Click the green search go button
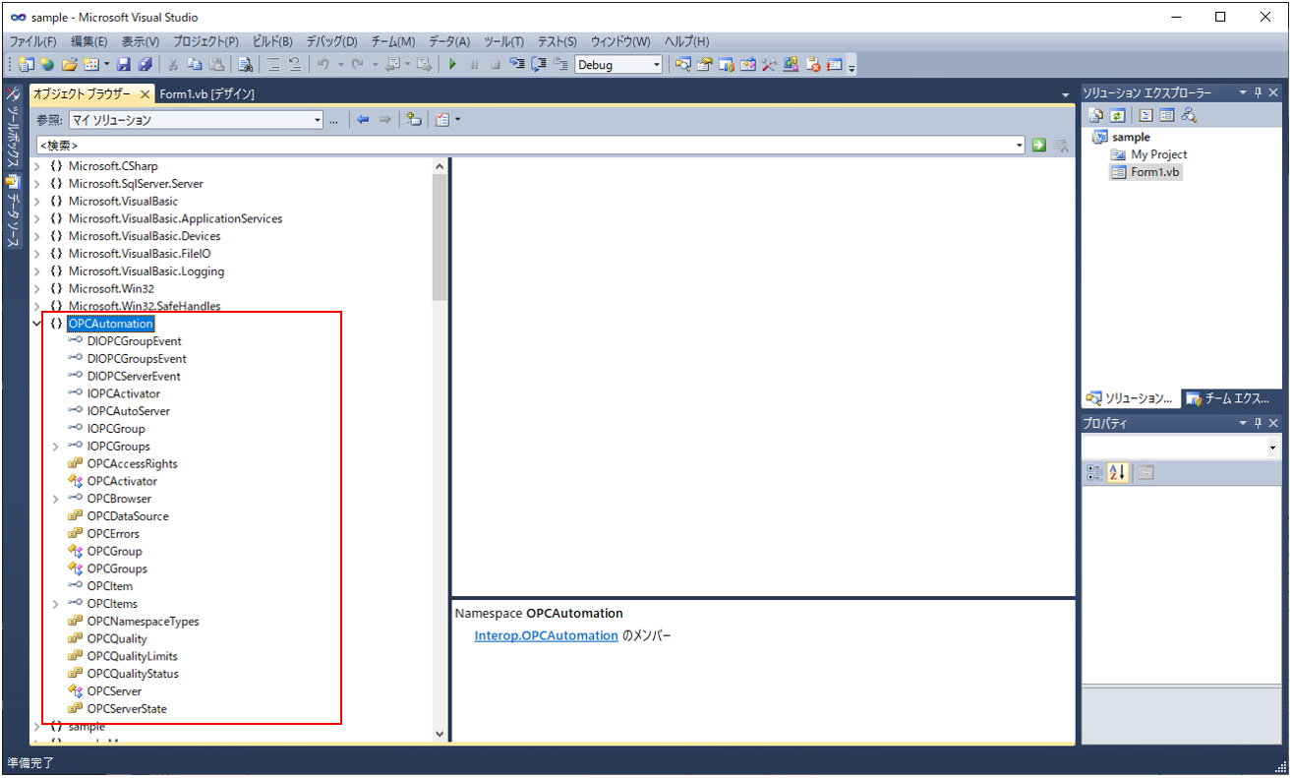Screen dimensions: 1292x778 click(1039, 146)
